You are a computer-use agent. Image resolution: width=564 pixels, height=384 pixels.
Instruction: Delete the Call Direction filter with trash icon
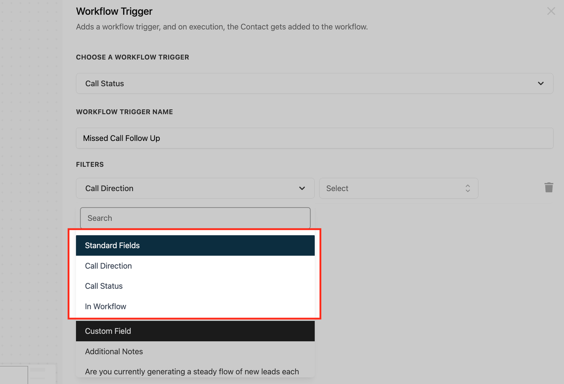548,188
